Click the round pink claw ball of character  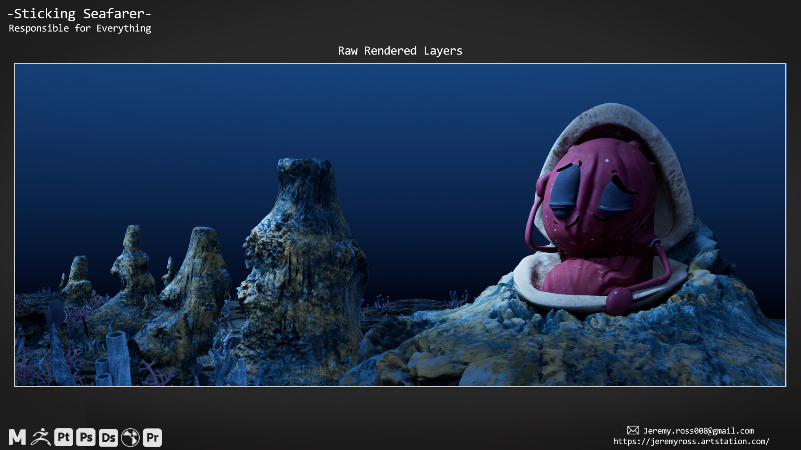pyautogui.click(x=619, y=301)
